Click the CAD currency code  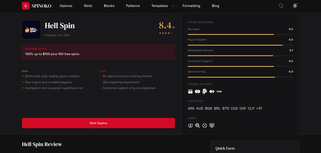(x=234, y=108)
